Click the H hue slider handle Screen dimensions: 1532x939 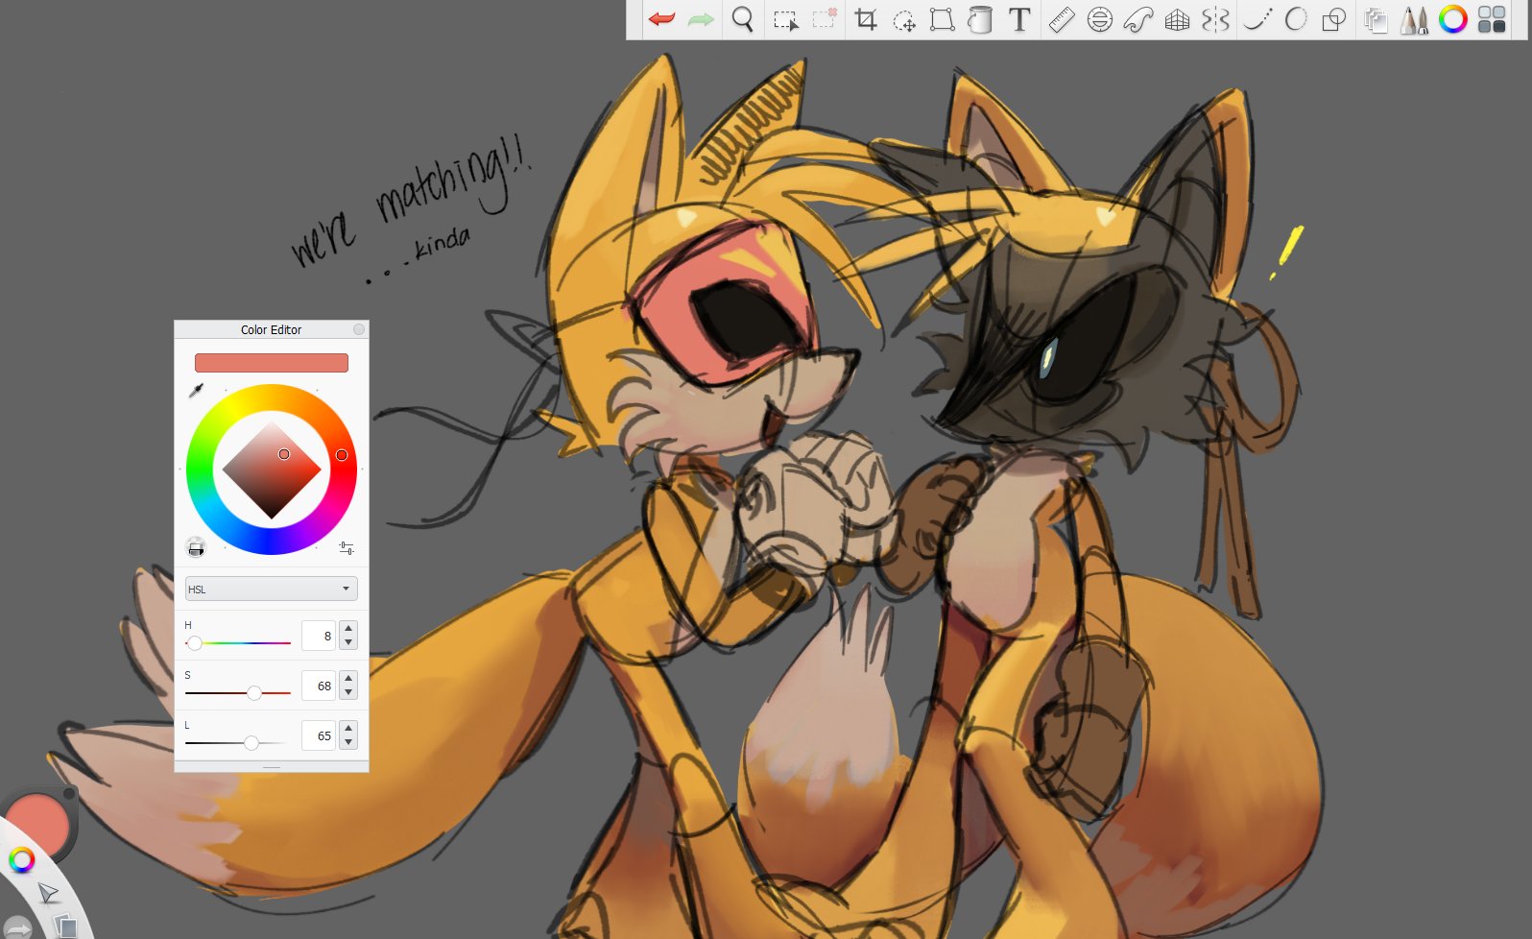(x=195, y=643)
